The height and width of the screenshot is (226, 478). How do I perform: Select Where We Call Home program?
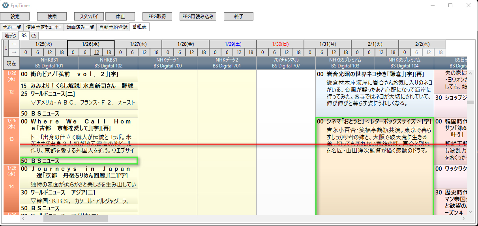click(x=79, y=137)
